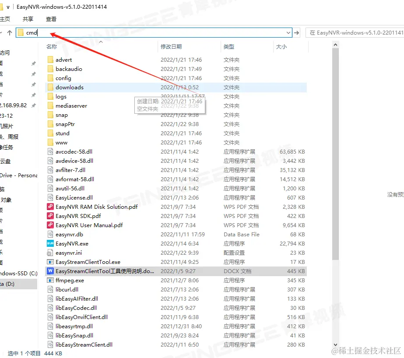Select the downloads folder icon
This screenshot has width=404, height=358.
(50, 87)
